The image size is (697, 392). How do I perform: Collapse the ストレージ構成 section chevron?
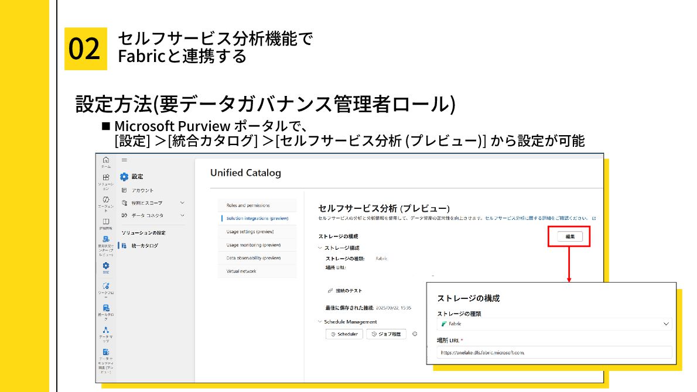click(x=320, y=247)
